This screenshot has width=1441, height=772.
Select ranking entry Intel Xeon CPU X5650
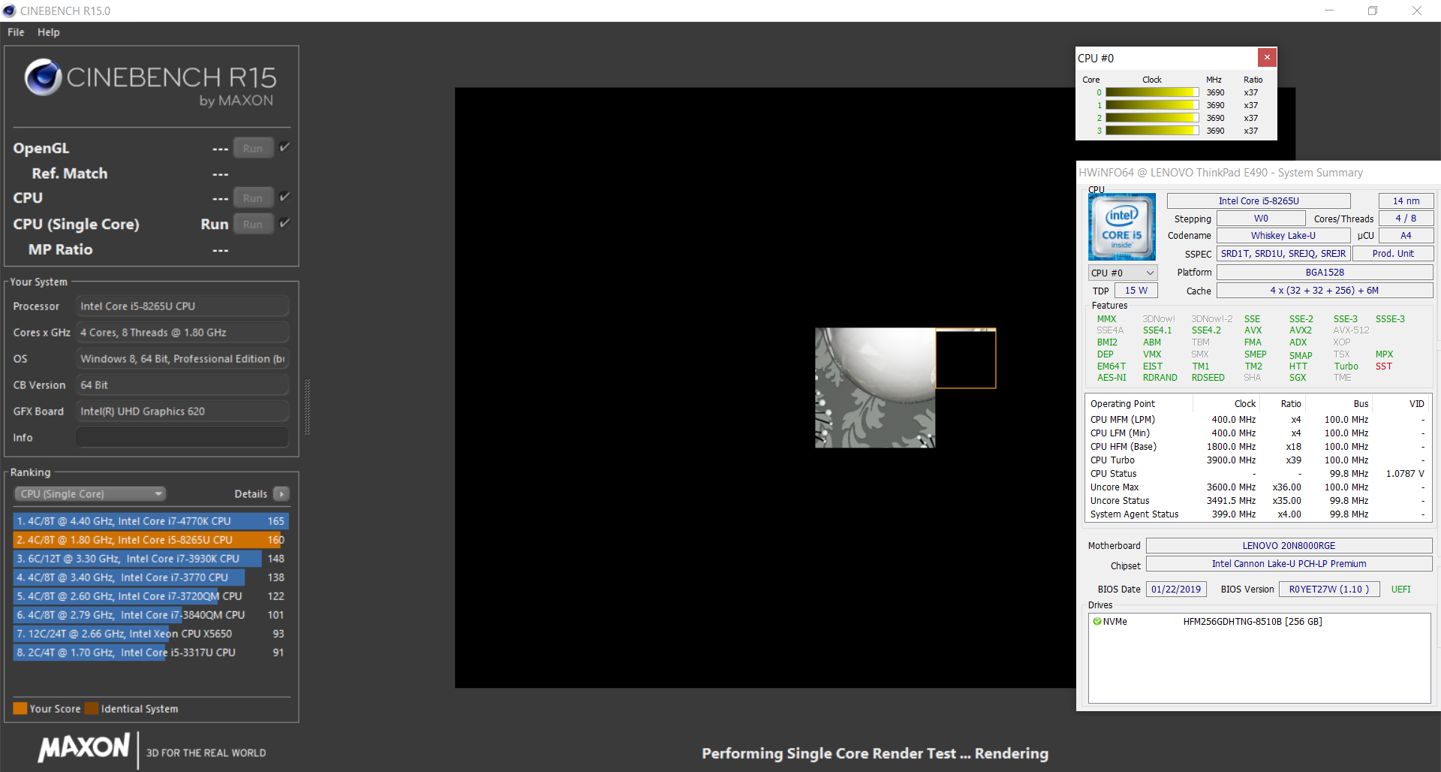coord(151,634)
